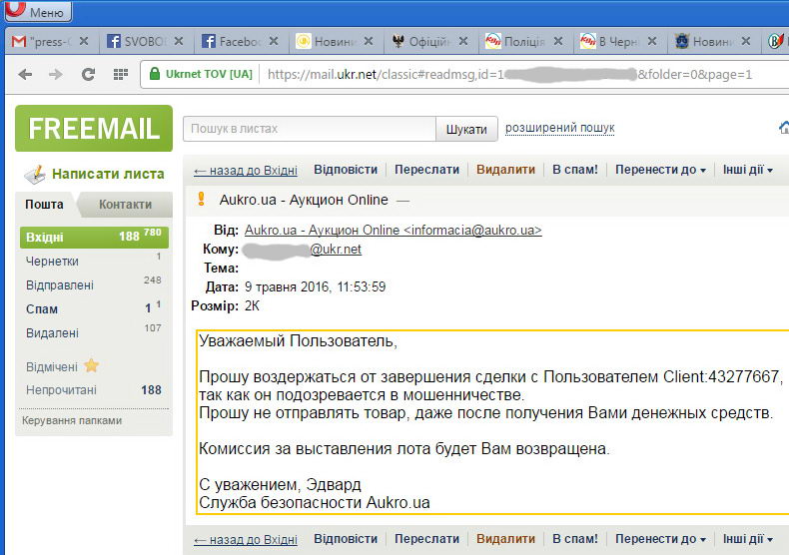Click the browser forward arrow
The image size is (789, 555).
[x=56, y=75]
